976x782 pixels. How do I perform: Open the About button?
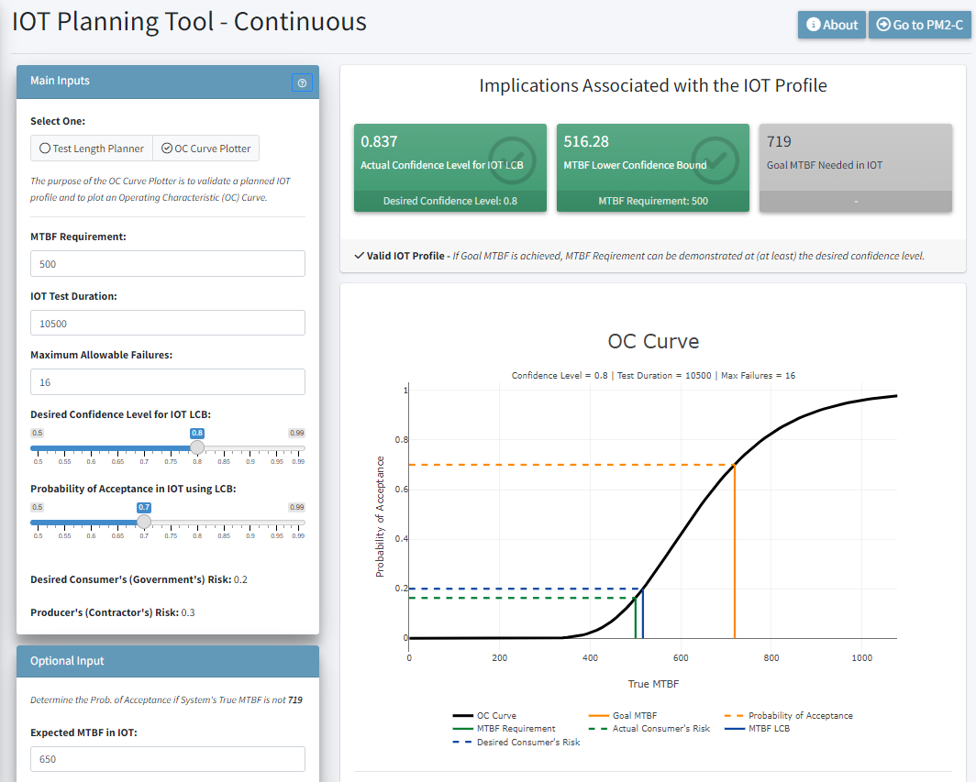[831, 25]
